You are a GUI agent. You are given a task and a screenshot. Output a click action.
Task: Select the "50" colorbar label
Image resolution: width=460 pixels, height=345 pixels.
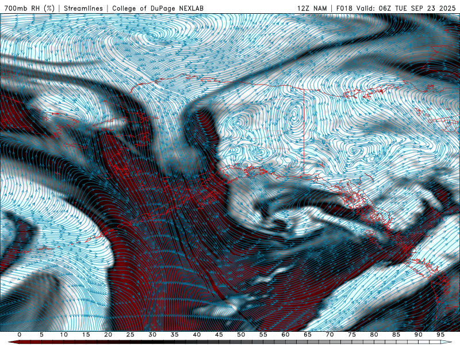[x=241, y=335]
